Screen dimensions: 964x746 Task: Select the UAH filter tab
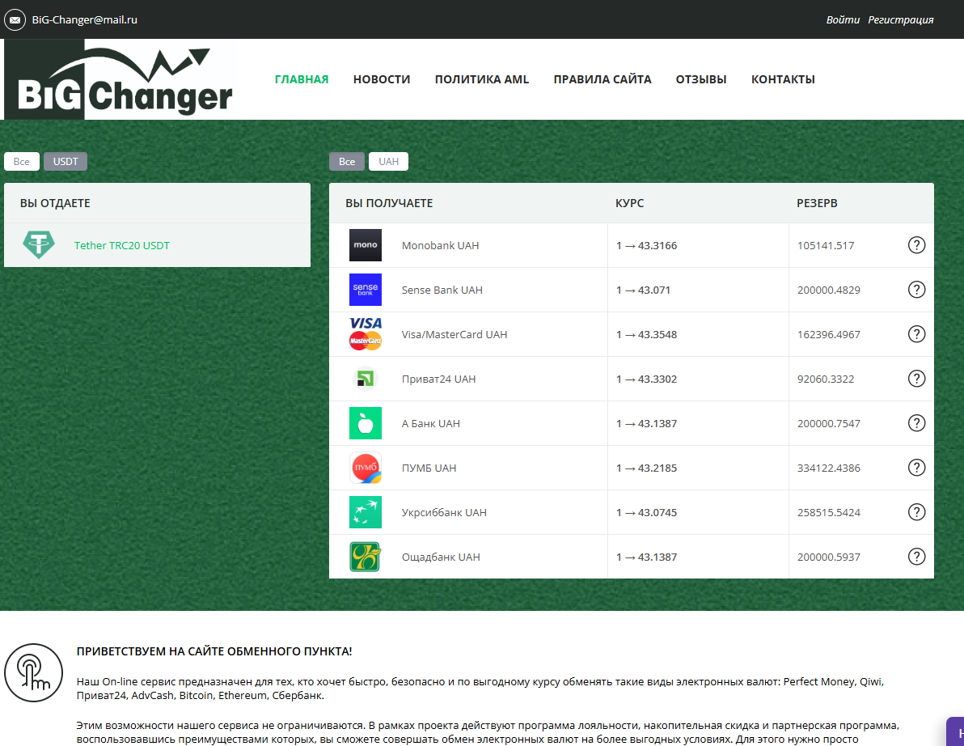coord(388,162)
